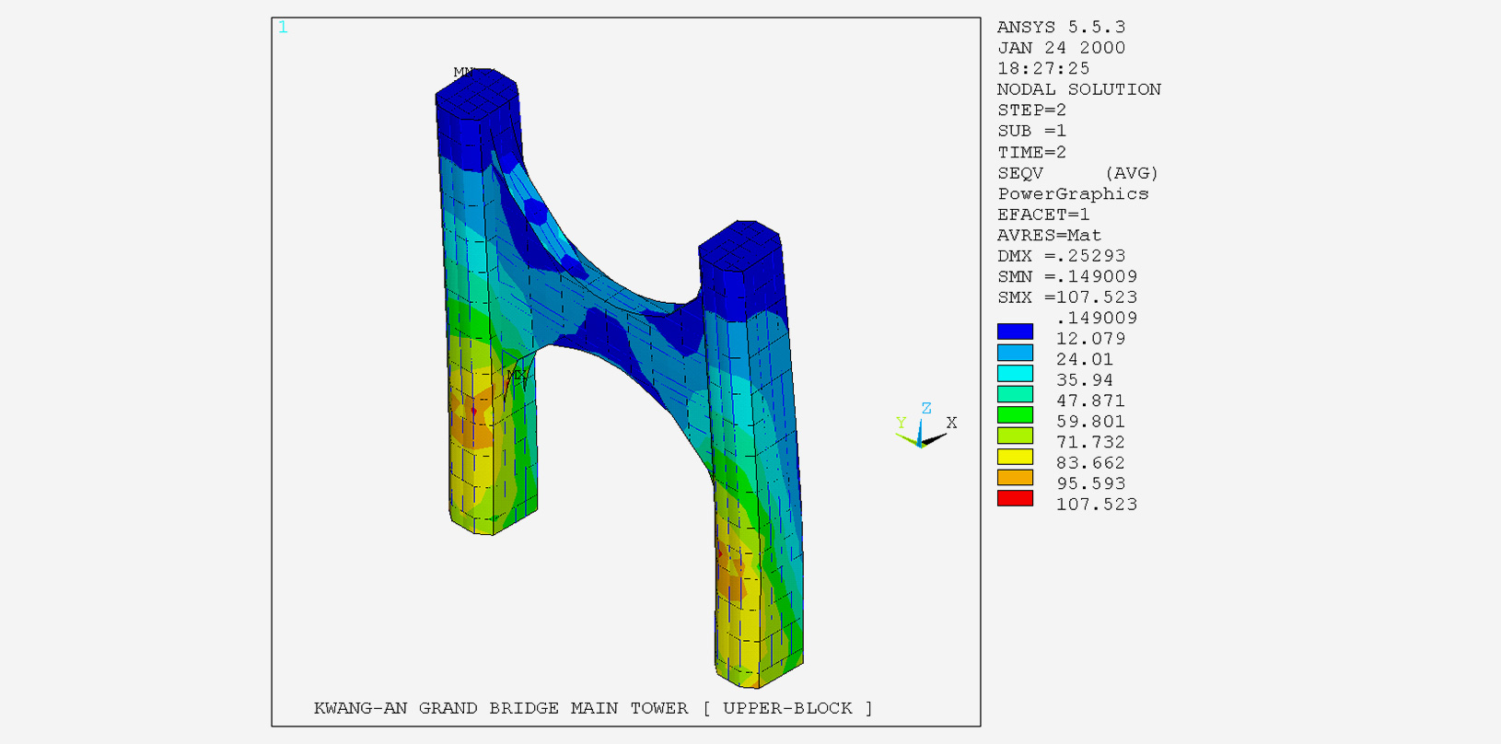Click the PowerGraphics label
The width and height of the screenshot is (1501, 744).
(x=1073, y=194)
